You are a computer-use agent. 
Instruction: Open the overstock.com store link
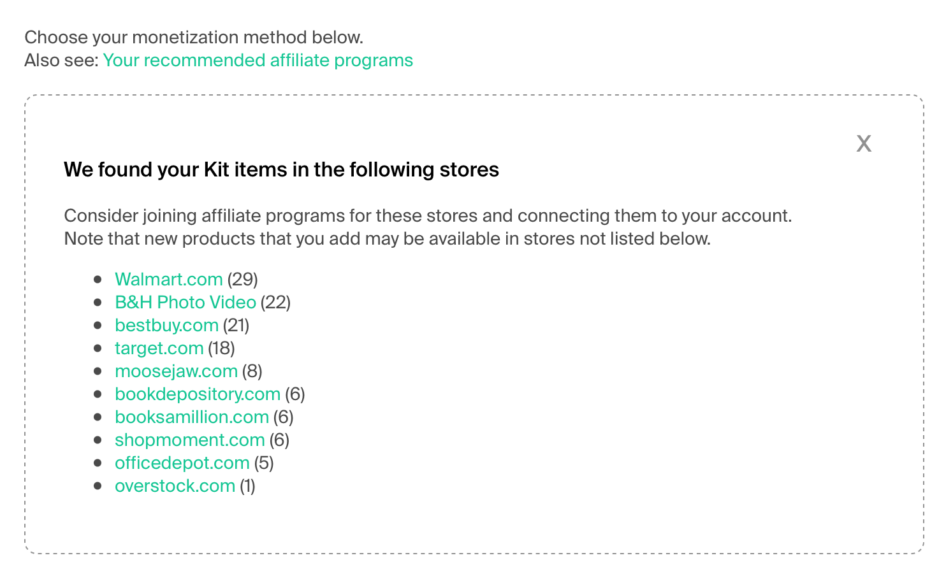click(x=175, y=485)
